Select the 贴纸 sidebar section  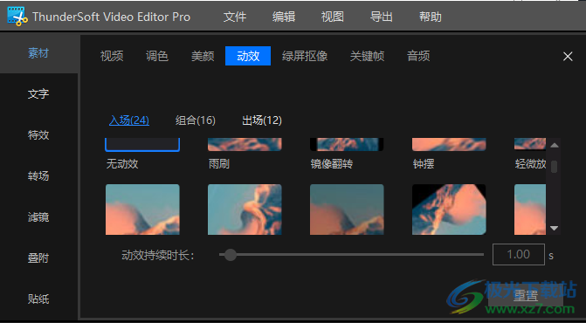tap(38, 299)
